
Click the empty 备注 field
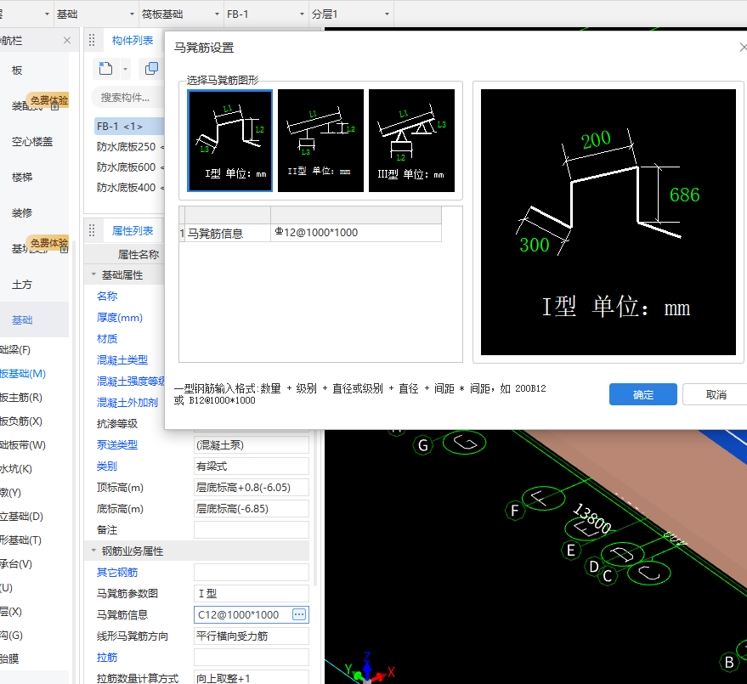click(x=251, y=529)
